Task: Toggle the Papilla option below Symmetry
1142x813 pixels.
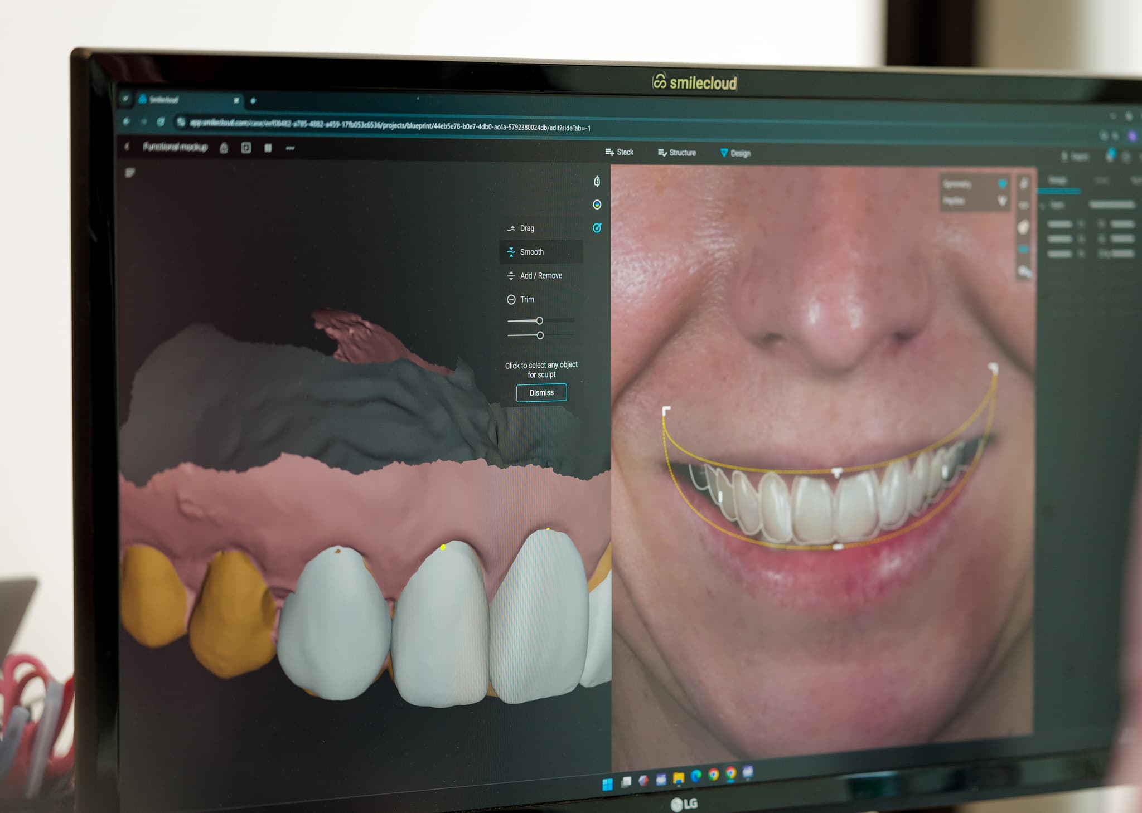Action: click(x=1002, y=201)
